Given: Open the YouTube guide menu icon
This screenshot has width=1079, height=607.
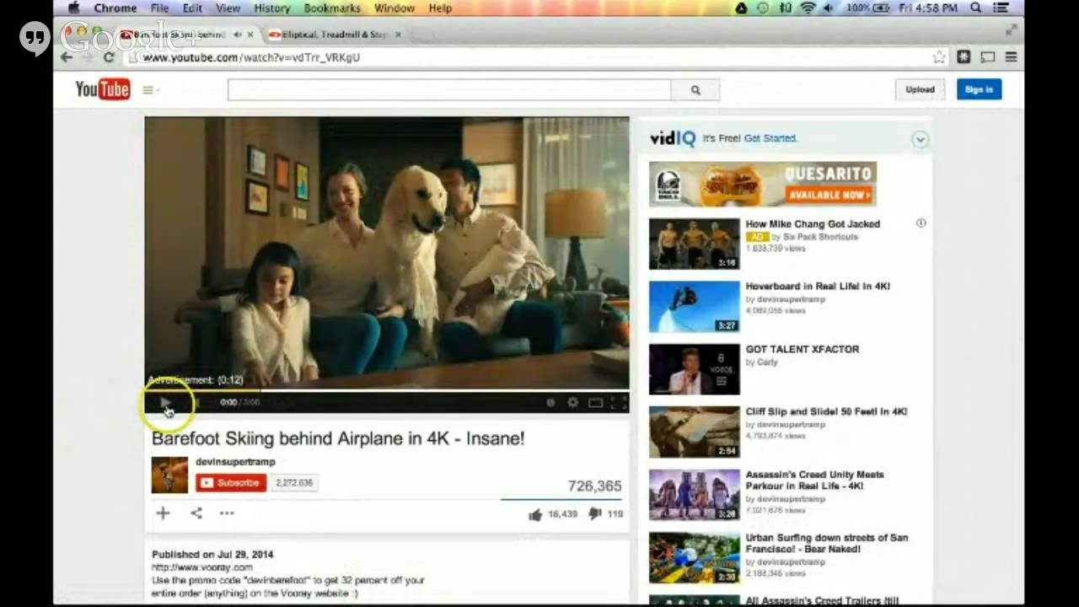Looking at the screenshot, I should [148, 90].
